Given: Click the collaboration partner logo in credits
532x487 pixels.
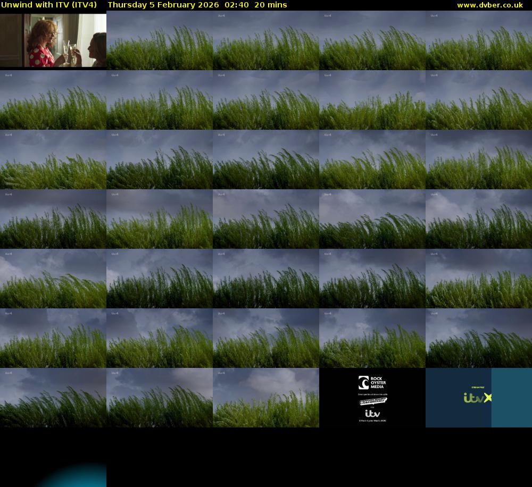Looking at the screenshot, I should point(373,401).
